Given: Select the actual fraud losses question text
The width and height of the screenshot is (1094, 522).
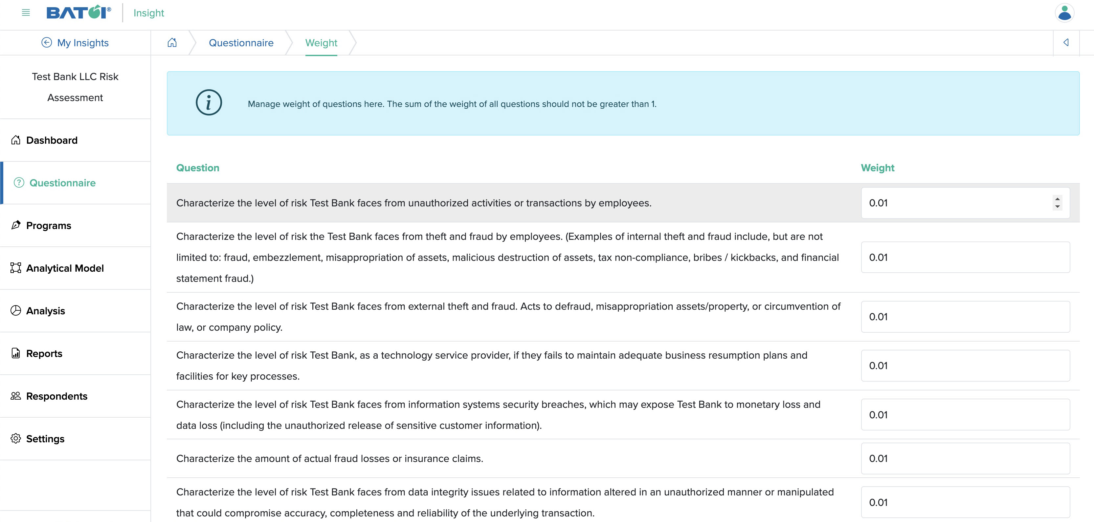Looking at the screenshot, I should click(329, 458).
